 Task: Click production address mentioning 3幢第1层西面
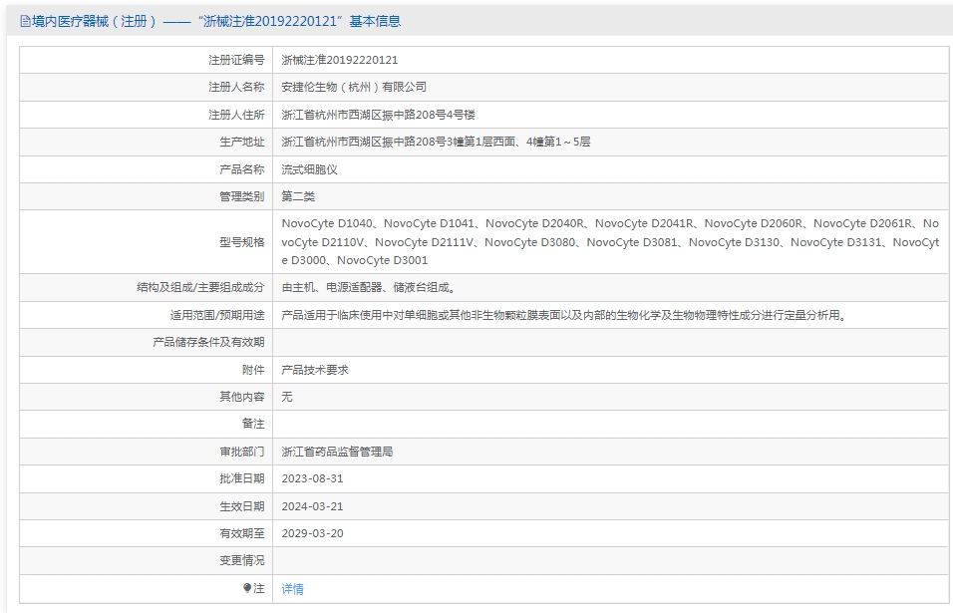tap(436, 142)
